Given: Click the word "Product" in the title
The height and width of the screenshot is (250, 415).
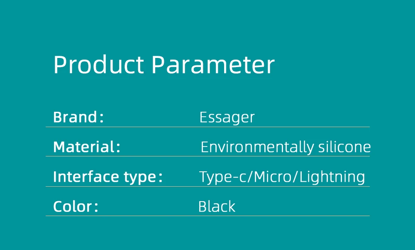Looking at the screenshot, I should tap(98, 65).
